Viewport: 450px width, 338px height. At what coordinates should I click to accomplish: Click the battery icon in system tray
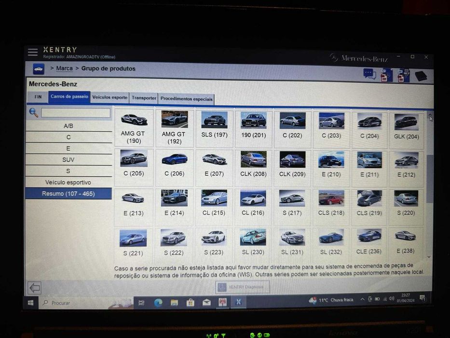point(377,299)
